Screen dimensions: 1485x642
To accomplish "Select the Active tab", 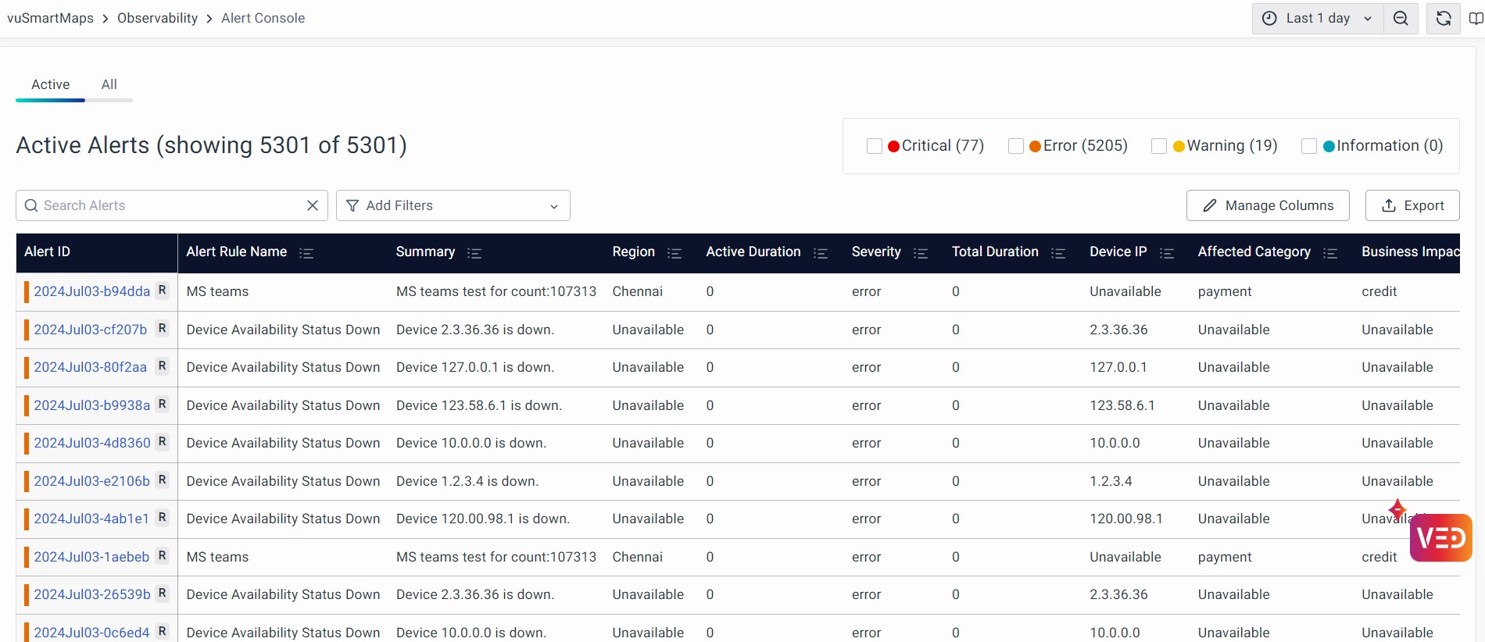I will pos(51,84).
